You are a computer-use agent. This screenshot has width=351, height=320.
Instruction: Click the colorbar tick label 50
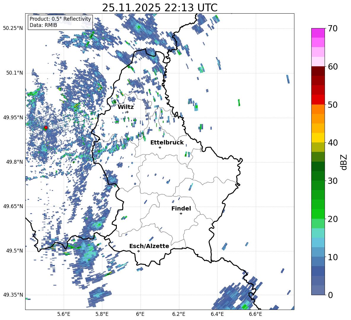pos(333,105)
